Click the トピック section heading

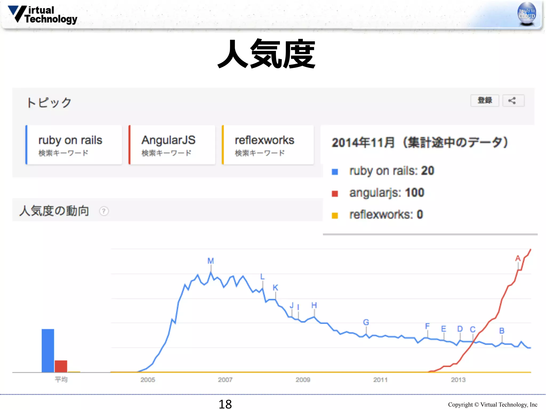click(49, 102)
